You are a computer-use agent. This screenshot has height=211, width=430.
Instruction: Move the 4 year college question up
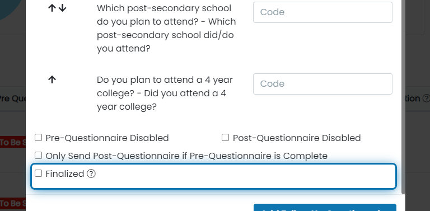52,79
